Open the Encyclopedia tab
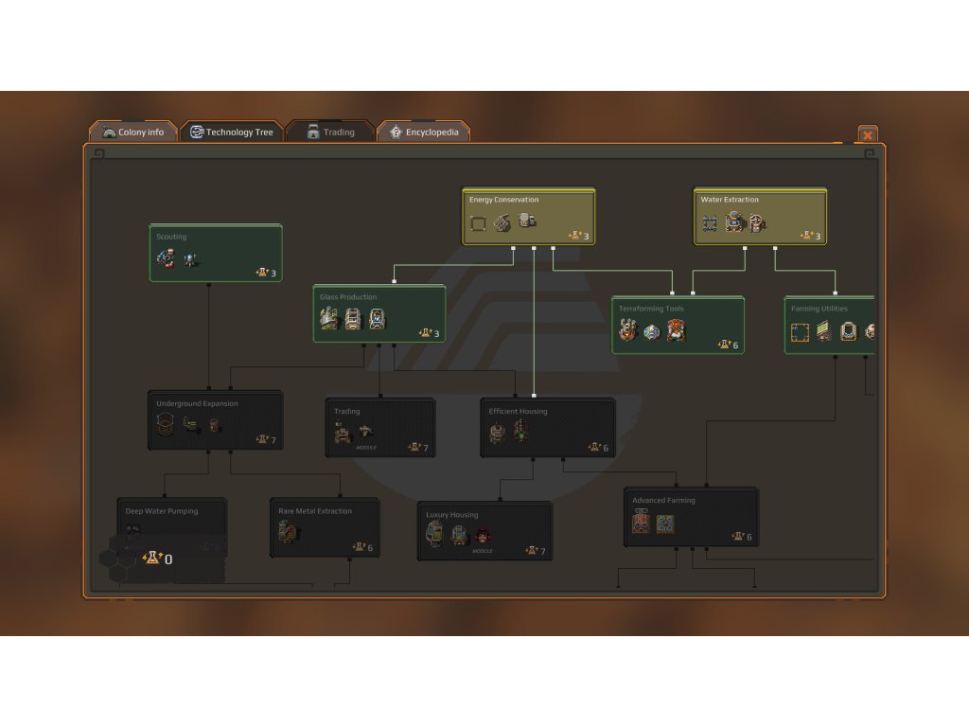 coord(423,133)
